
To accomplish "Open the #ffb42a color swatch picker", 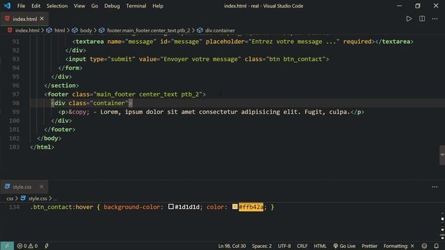I will tap(235, 207).
